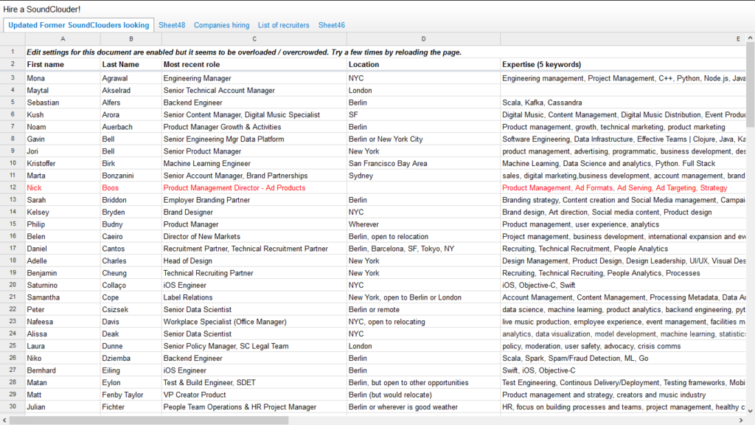This screenshot has height=425, width=755.
Task: Select the 'Fenby Taylor' last name cell
Action: pyautogui.click(x=131, y=395)
